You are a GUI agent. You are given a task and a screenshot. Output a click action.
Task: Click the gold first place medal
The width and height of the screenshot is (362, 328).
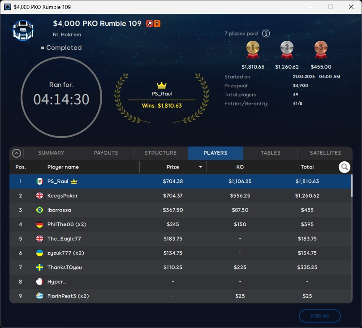pyautogui.click(x=253, y=50)
